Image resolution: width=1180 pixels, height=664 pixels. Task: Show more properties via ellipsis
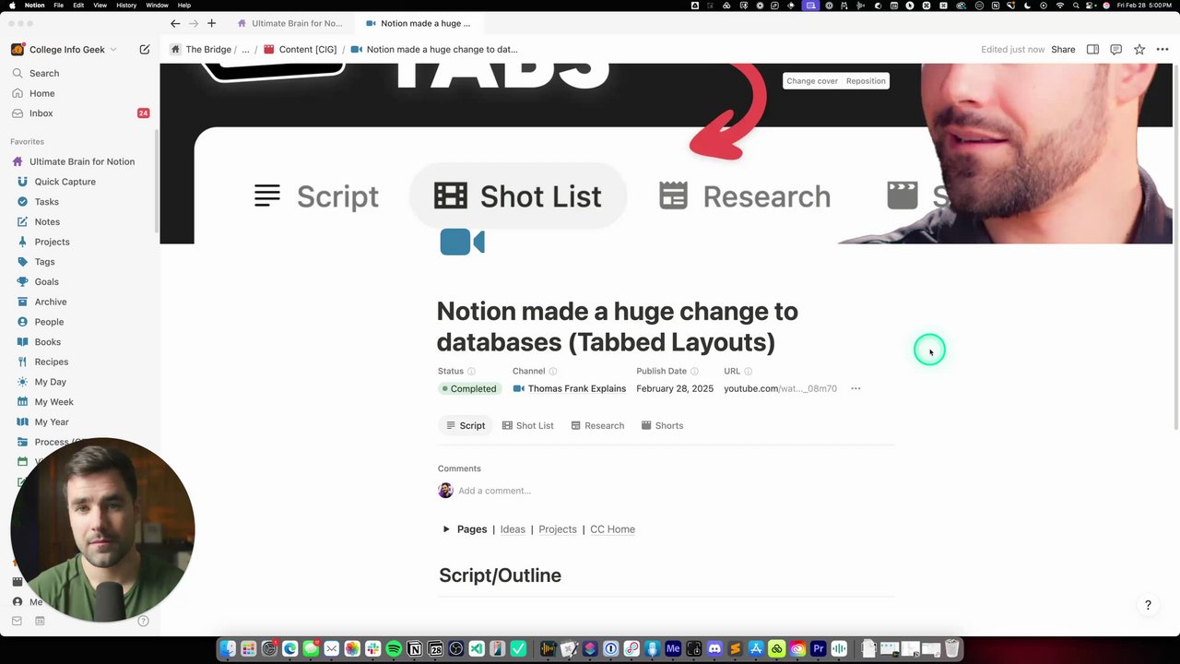click(855, 388)
